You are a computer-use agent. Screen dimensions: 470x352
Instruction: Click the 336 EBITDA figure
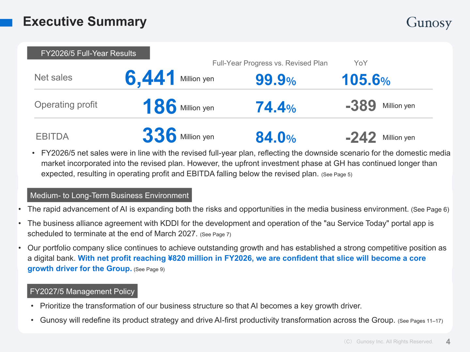160,135
